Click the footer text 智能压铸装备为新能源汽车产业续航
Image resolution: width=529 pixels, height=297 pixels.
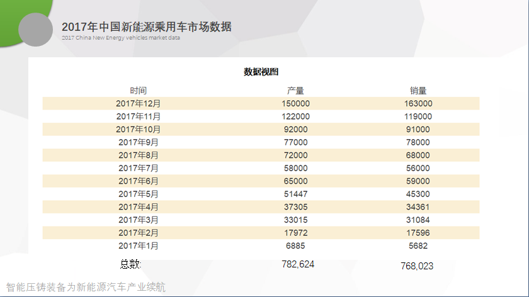86,287
